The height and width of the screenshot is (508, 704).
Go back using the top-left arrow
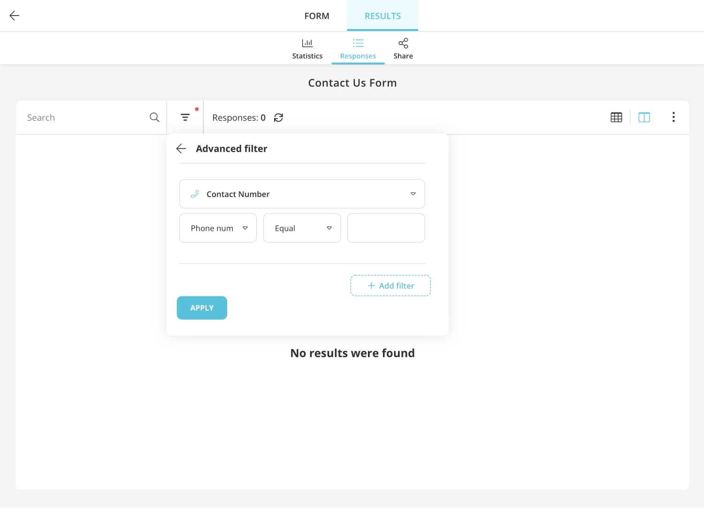pos(14,15)
